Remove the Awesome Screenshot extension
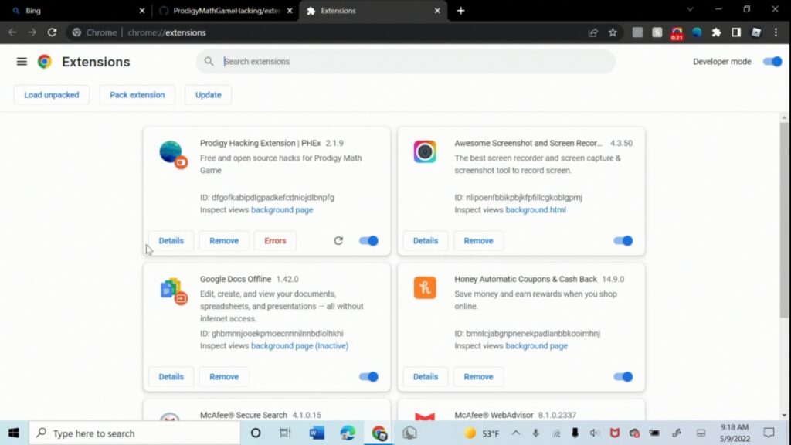791x445 pixels. [x=478, y=241]
